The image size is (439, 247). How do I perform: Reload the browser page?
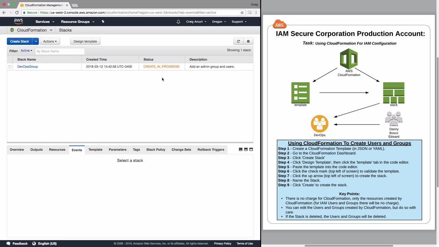[x=17, y=13]
